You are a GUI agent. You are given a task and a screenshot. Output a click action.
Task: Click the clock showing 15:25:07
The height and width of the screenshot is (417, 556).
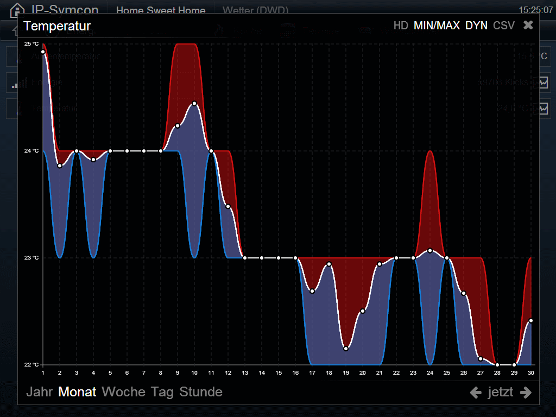click(536, 10)
